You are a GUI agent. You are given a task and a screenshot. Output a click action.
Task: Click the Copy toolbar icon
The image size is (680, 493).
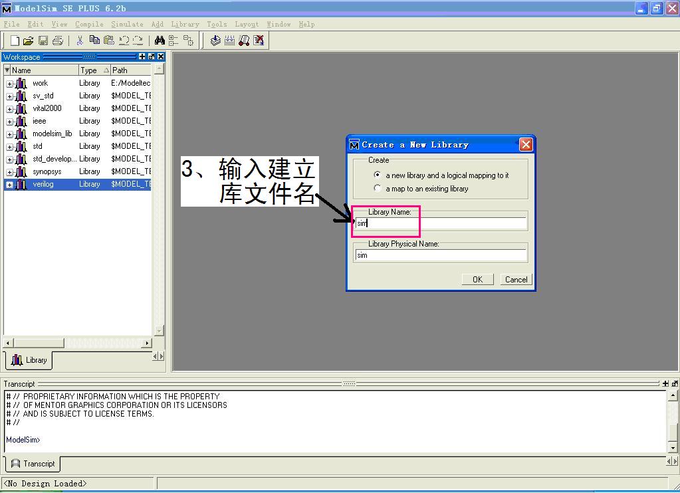[x=94, y=41]
